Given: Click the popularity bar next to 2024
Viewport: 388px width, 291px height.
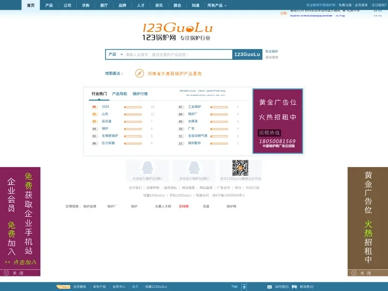Looking at the screenshot, I should point(133,107).
